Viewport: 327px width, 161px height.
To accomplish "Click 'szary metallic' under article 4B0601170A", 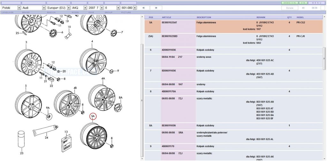I will click(204, 98).
